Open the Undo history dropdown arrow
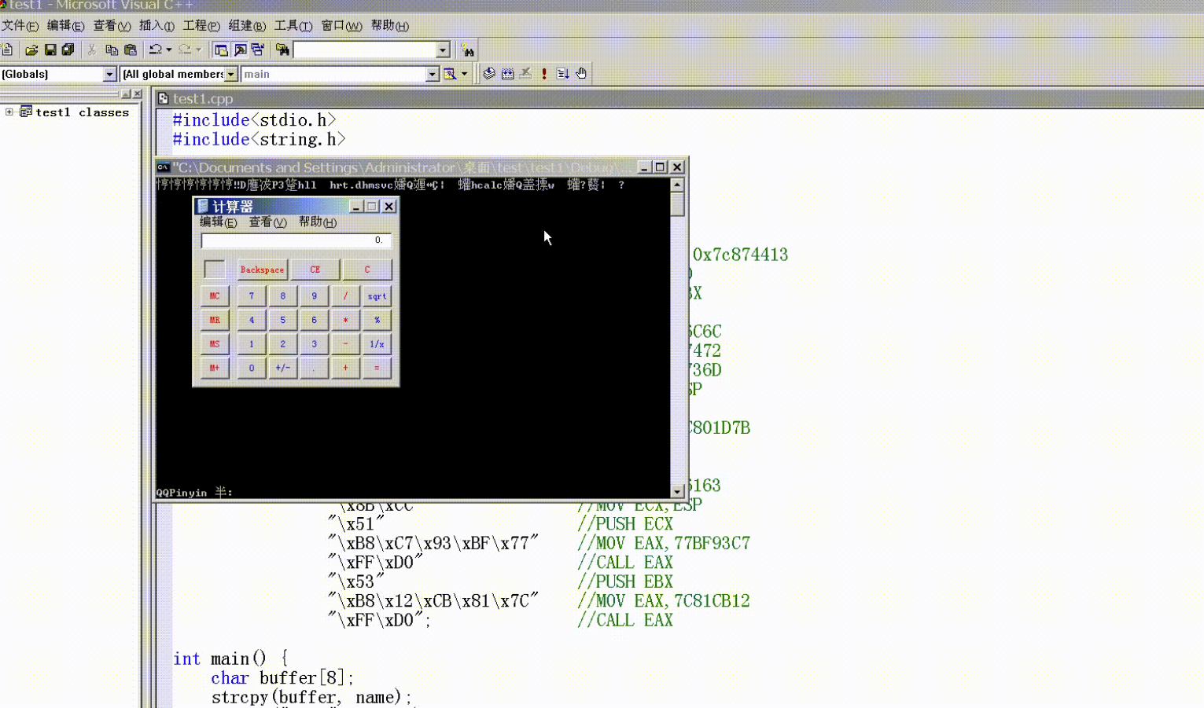Viewport: 1204px width, 708px height. tap(169, 50)
